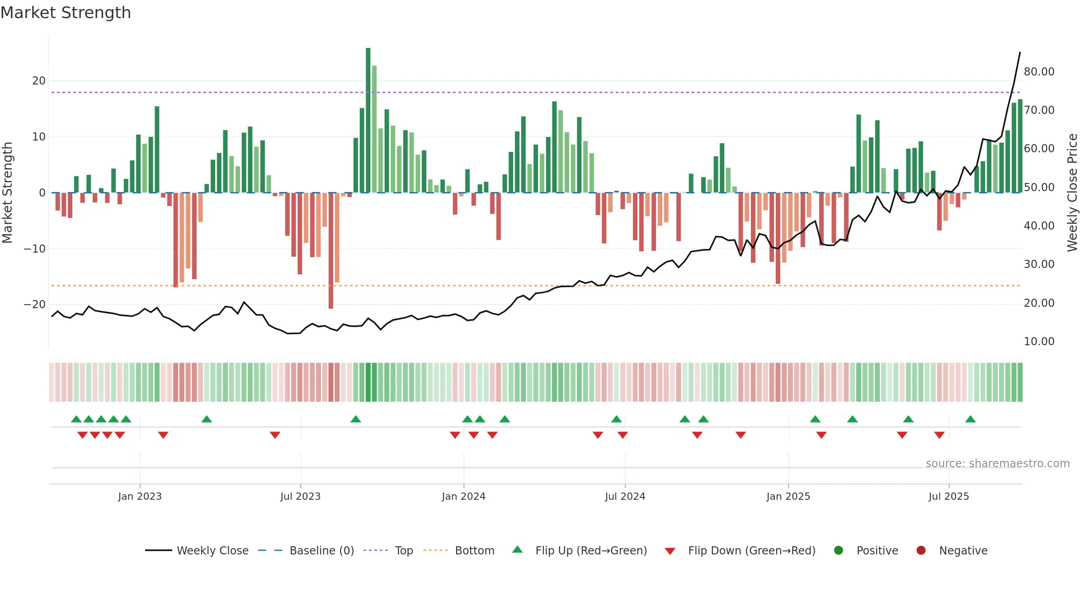Screen dimensions: 1085x610
Task: Click the 50.00 price axis label
Action: 1039,187
